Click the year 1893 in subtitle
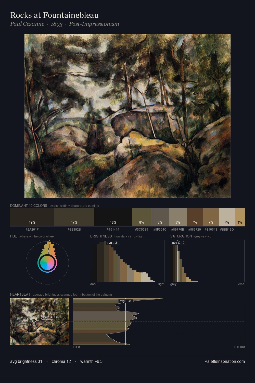The height and width of the screenshot is (383, 255). [x=57, y=24]
